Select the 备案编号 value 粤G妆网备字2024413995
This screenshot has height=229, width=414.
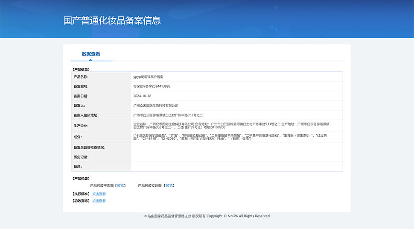(x=152, y=86)
